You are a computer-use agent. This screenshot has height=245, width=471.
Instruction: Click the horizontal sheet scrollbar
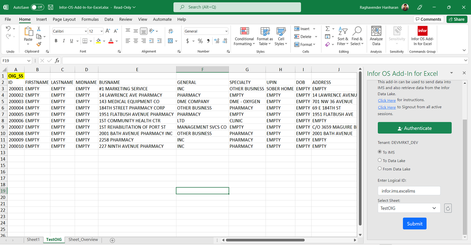click(x=265, y=240)
